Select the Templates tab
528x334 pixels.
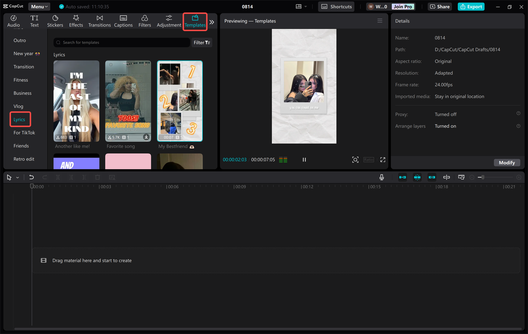(195, 21)
